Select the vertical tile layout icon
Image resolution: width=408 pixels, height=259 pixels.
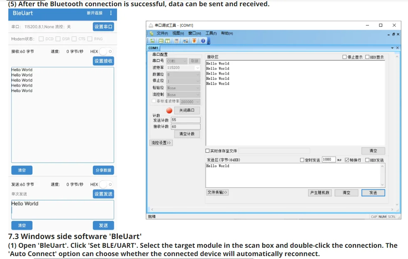167,41
